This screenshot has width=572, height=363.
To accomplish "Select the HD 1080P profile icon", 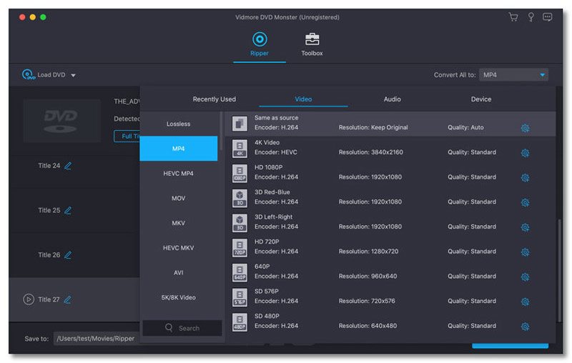I will tap(240, 173).
